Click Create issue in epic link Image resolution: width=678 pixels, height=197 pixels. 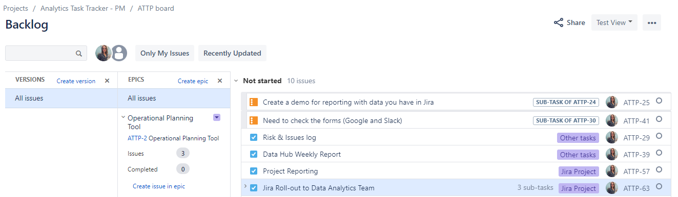159,186
